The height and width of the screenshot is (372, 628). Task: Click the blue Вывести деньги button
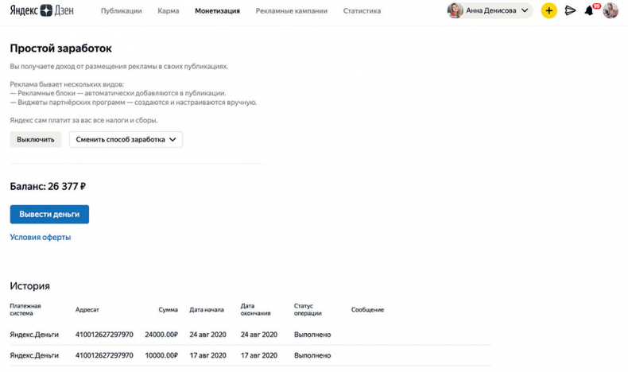pyautogui.click(x=49, y=215)
